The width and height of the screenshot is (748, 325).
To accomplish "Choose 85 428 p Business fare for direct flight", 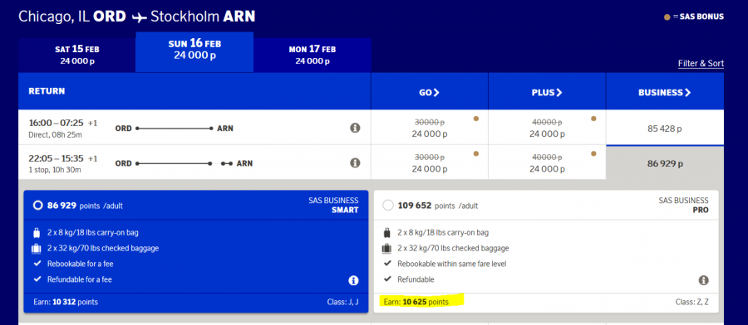I will coord(665,128).
